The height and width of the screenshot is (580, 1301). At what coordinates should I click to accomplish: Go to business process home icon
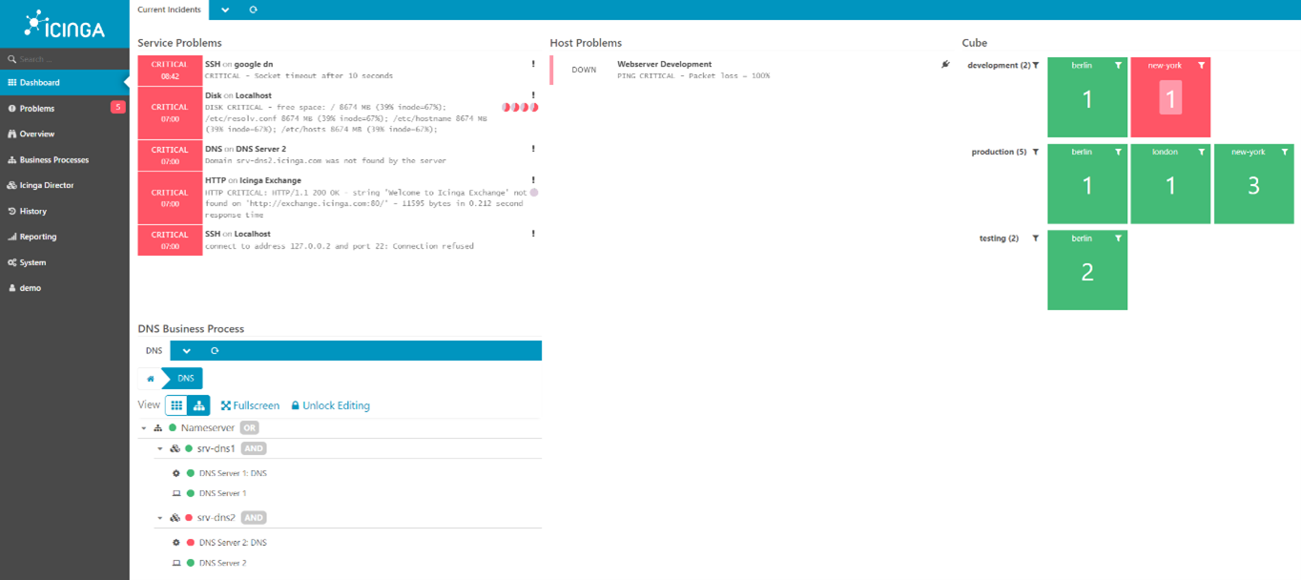point(151,379)
